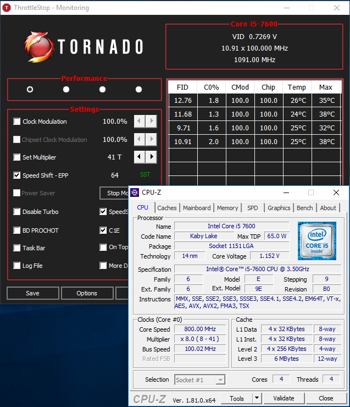Open the Graphics tab
Screen dimensions: 350x407
click(x=279, y=208)
